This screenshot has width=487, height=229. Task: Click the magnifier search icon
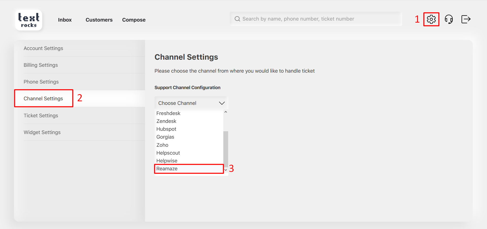(237, 19)
